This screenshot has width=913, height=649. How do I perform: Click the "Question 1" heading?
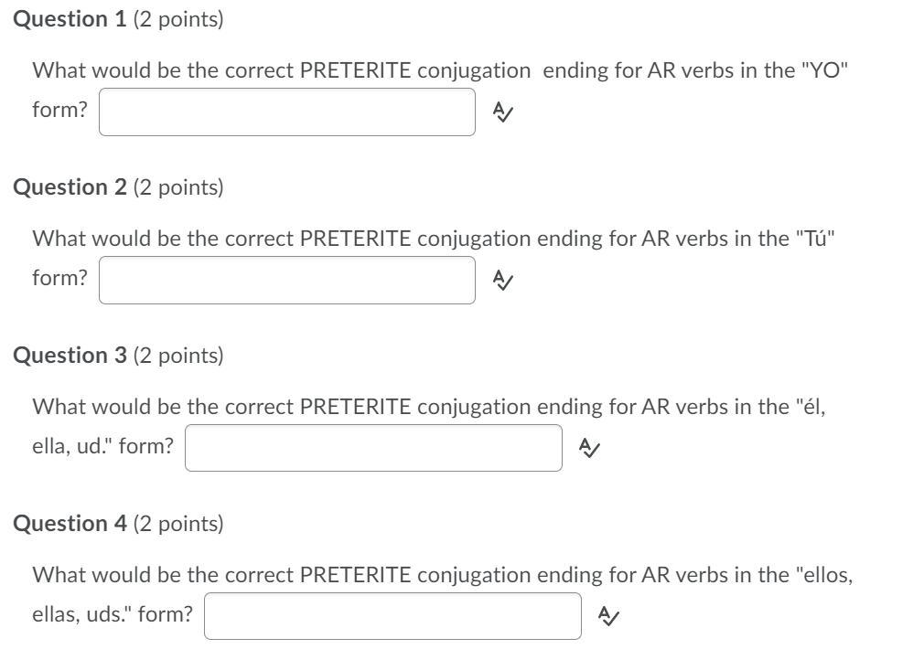(70, 19)
